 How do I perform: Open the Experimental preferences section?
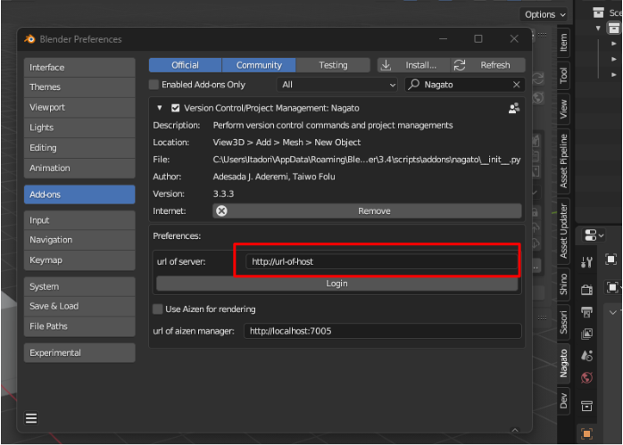pyautogui.click(x=79, y=353)
